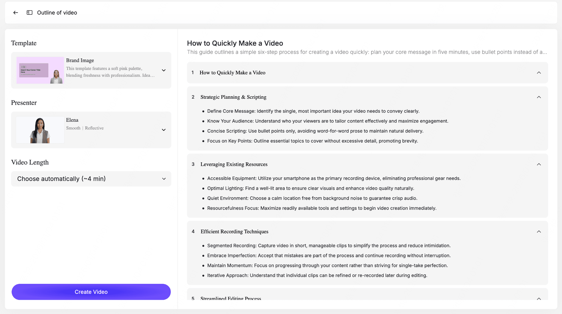Image resolution: width=562 pixels, height=314 pixels.
Task: Select the Brand Image template thumbnail
Action: 40,70
